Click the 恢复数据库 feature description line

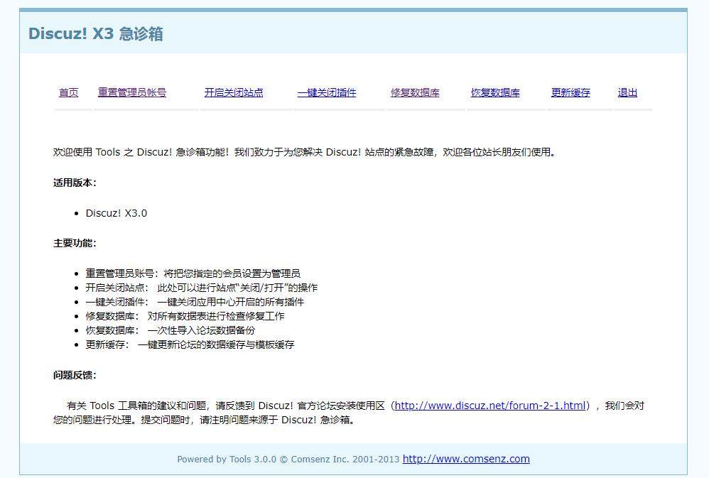point(171,330)
